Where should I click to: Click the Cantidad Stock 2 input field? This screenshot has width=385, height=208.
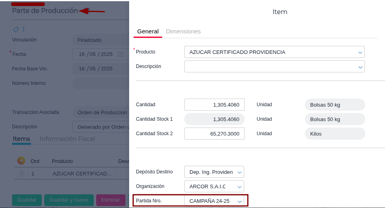(214, 134)
